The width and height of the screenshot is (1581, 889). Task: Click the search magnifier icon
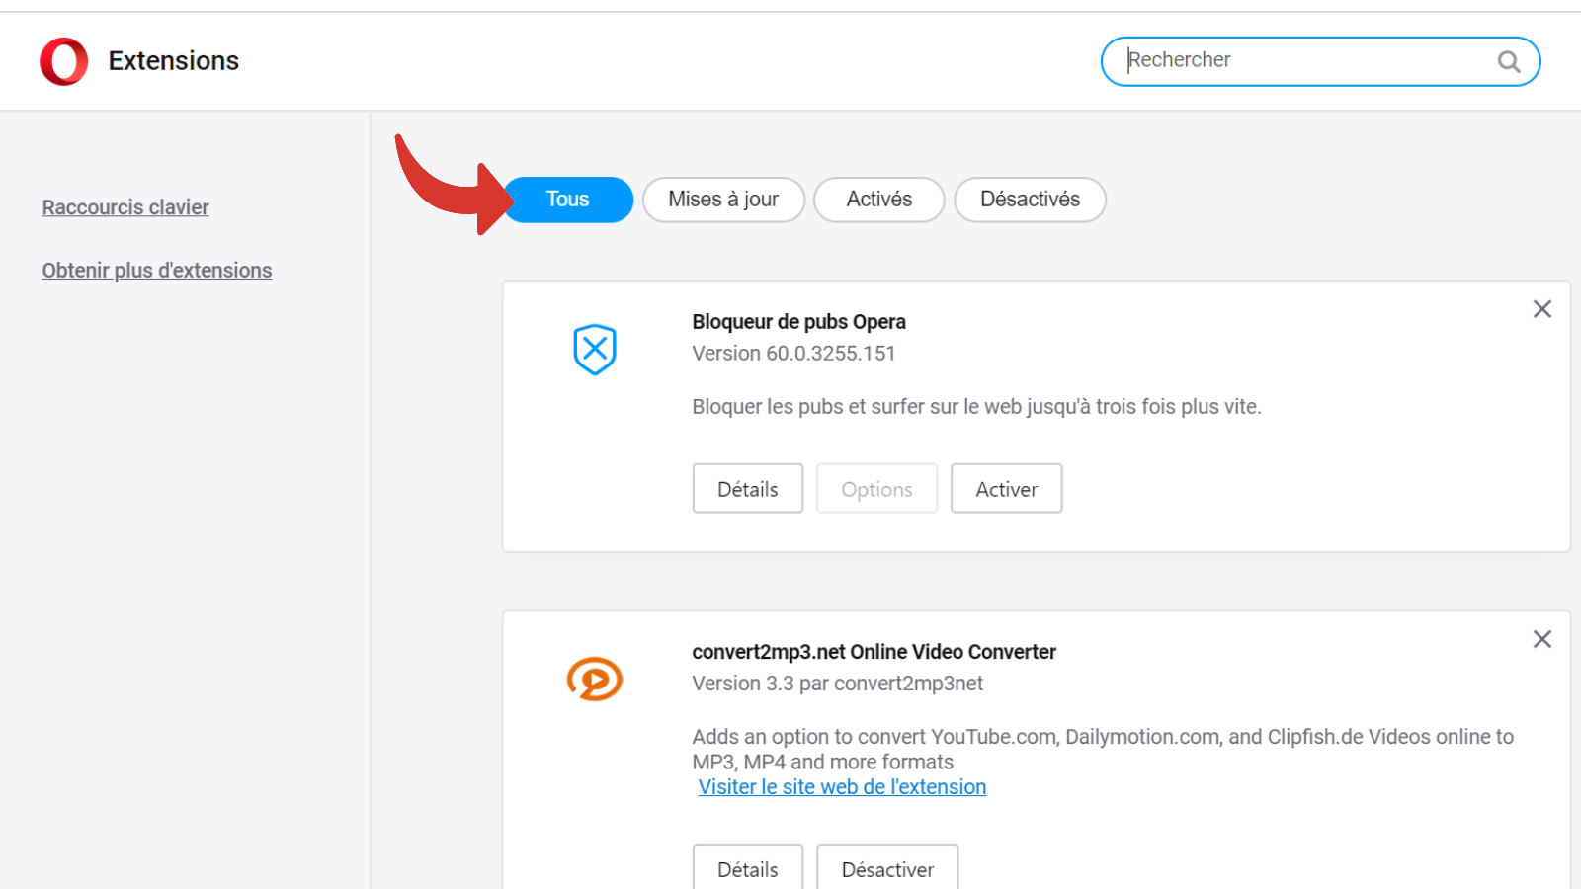coord(1508,61)
